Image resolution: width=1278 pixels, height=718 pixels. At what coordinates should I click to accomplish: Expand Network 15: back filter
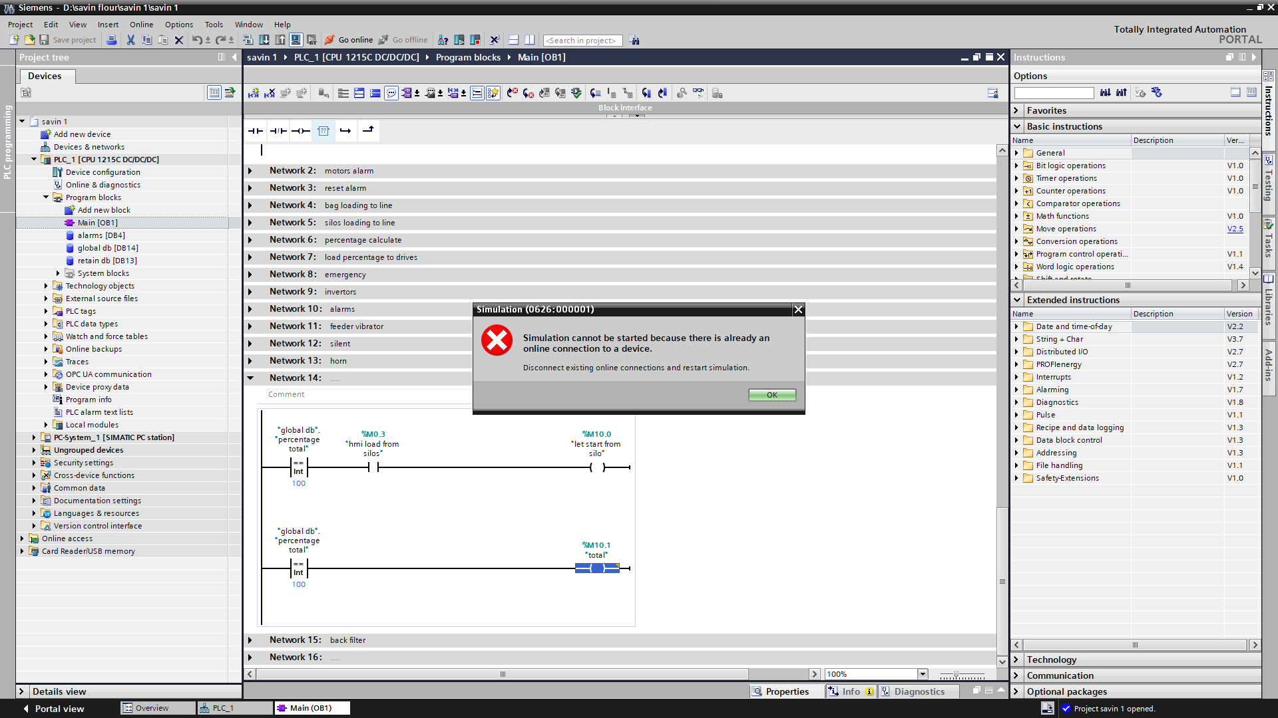pos(250,640)
